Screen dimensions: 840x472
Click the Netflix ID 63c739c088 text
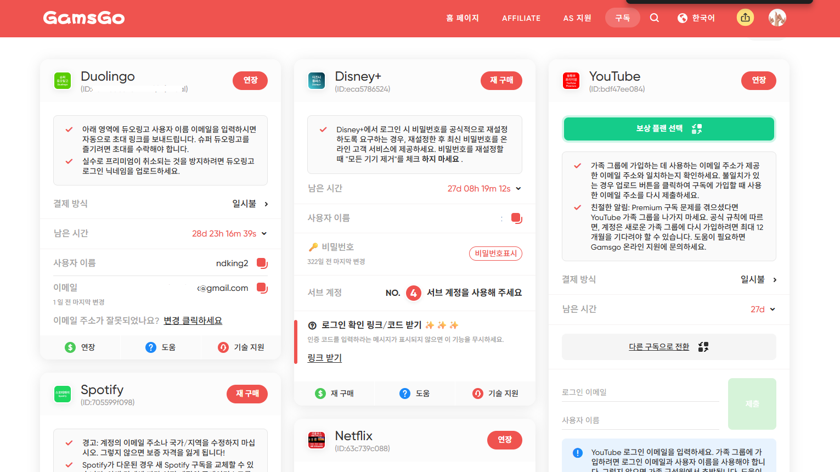(363, 448)
